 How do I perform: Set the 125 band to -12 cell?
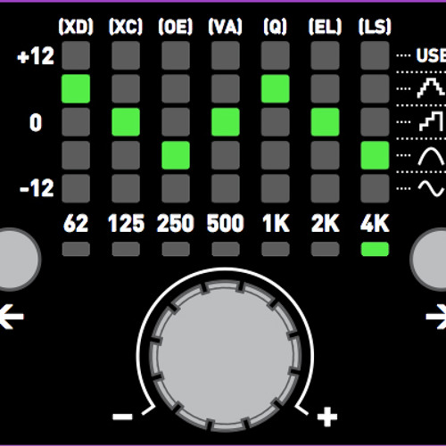pos(126,188)
